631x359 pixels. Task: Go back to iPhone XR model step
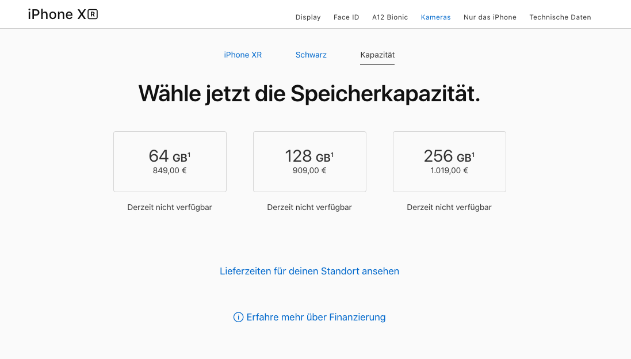pyautogui.click(x=243, y=55)
